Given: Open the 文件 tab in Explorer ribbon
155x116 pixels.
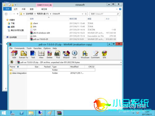Looking at the screenshot, I should (x=7, y=9).
